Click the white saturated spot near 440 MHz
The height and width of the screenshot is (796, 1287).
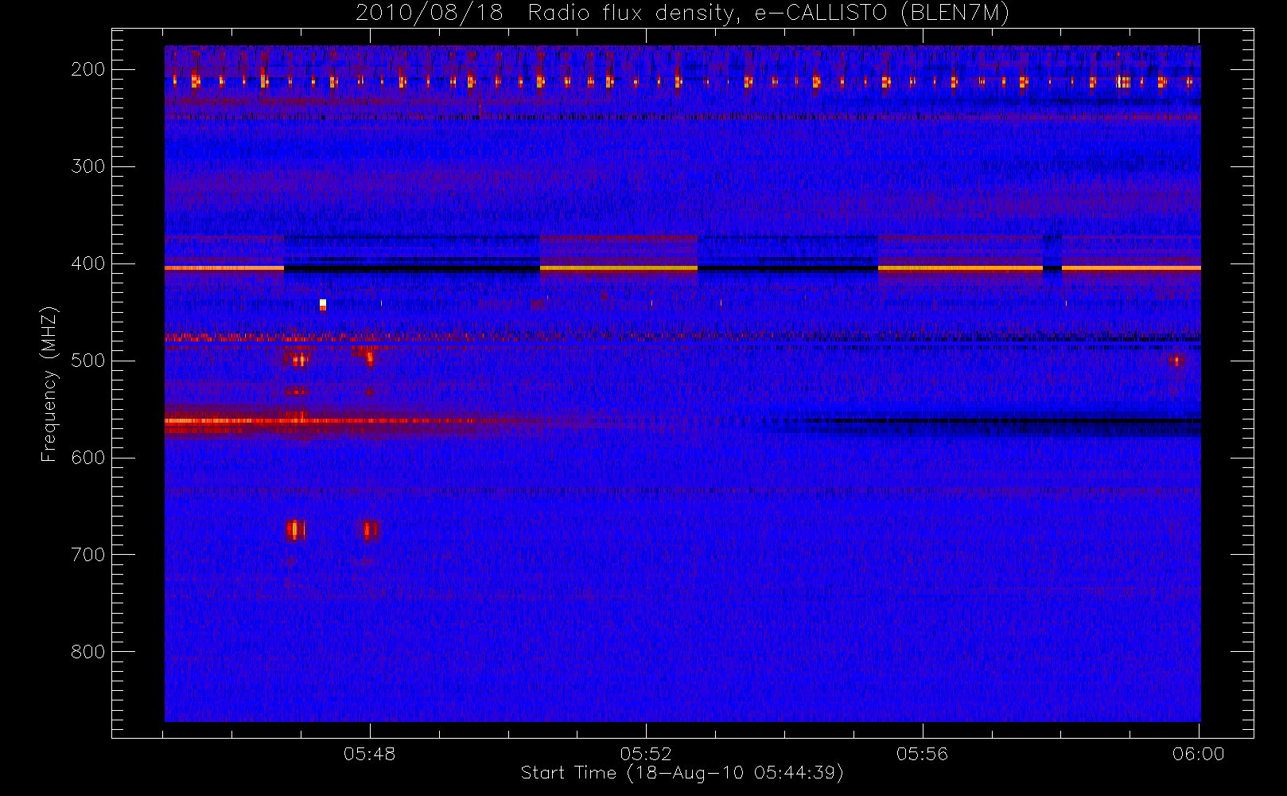tap(323, 303)
